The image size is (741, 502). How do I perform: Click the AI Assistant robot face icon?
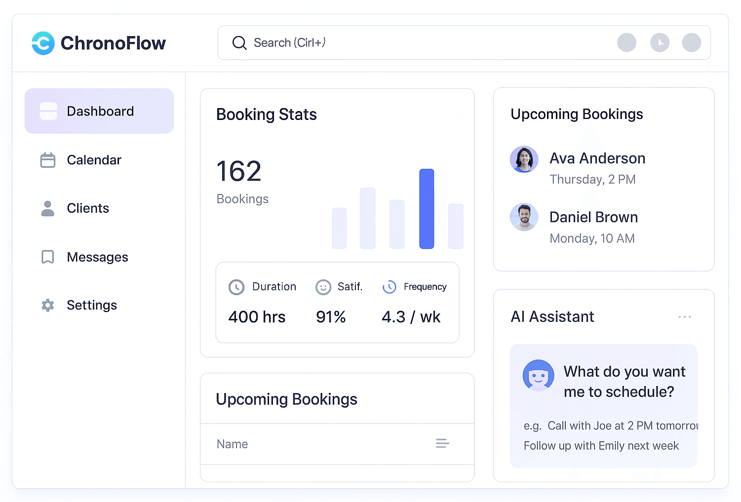click(x=538, y=375)
